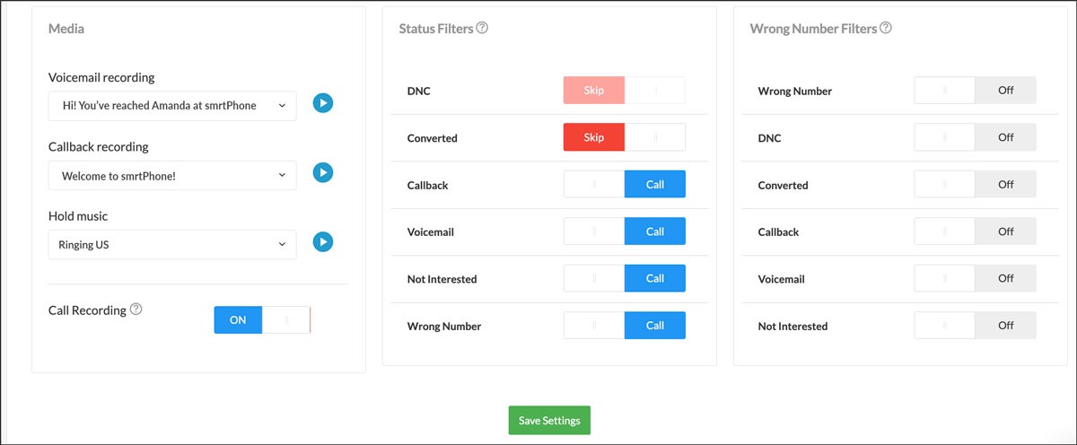Screen dimensions: 1077x445
Task: Toggle the DNC status filter Skip switch
Action: (624, 91)
